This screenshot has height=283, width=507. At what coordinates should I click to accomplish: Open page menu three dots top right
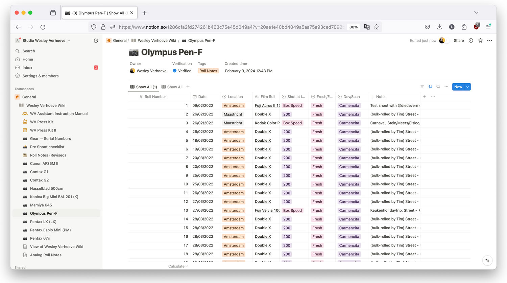tap(490, 41)
